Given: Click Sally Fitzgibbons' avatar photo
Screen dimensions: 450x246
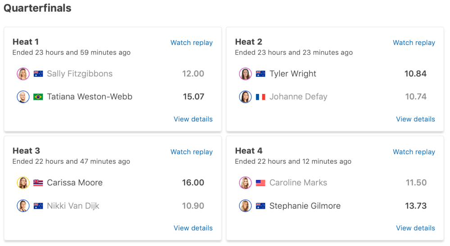Looking at the screenshot, I should pos(23,74).
